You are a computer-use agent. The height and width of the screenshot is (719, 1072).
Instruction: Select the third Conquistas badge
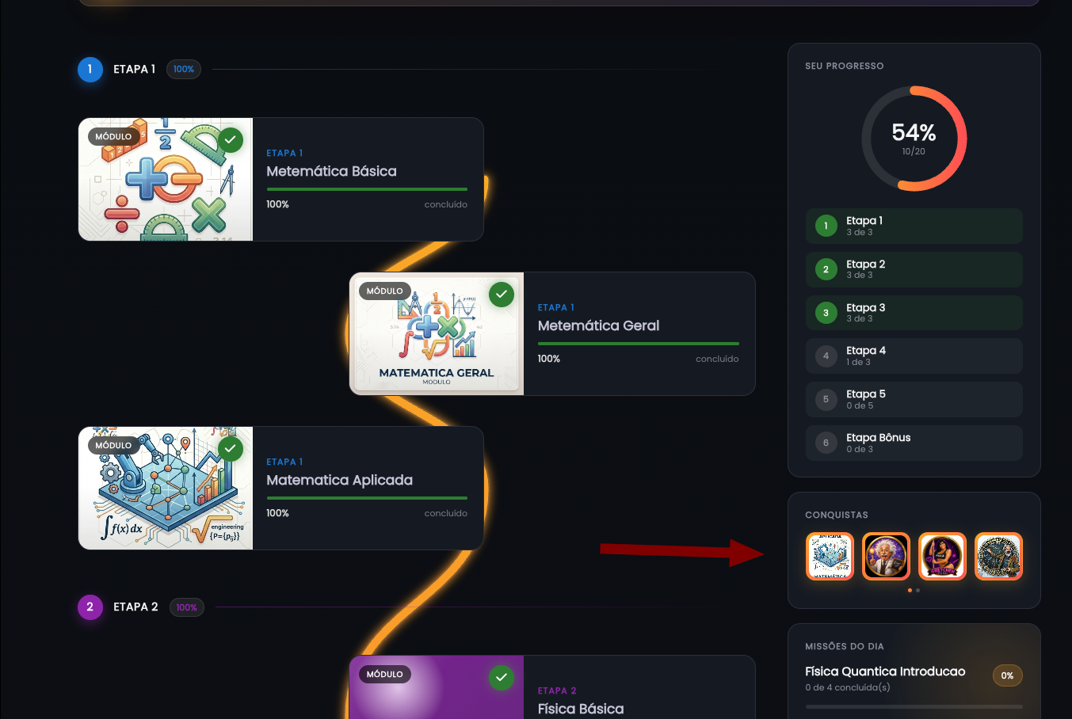(942, 556)
